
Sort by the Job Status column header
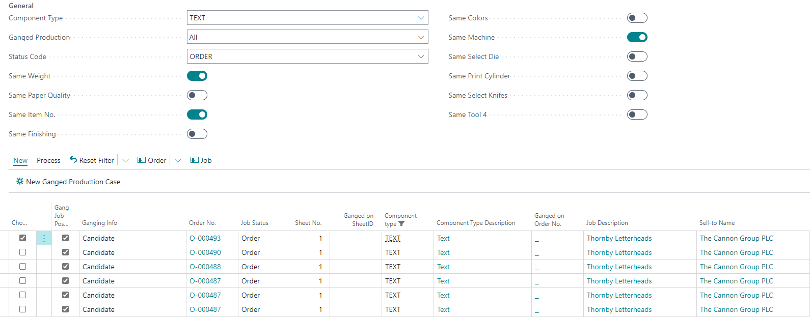point(255,223)
